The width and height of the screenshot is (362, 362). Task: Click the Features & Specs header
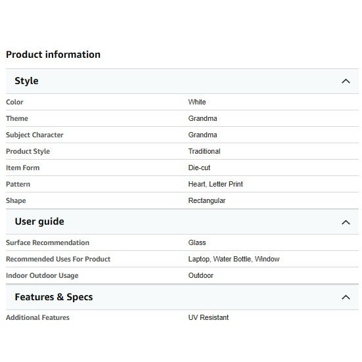coord(182,297)
